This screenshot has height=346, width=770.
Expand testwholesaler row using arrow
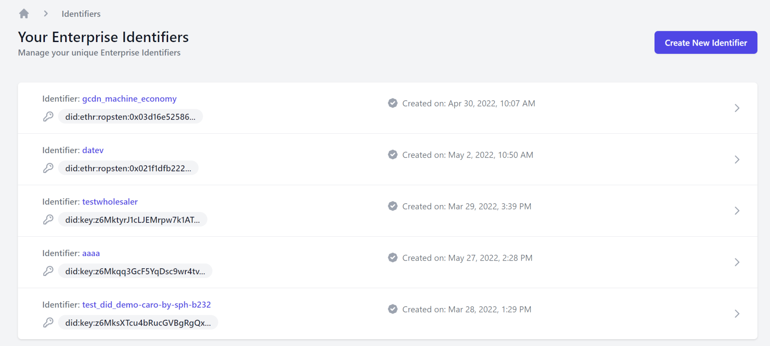tap(737, 211)
